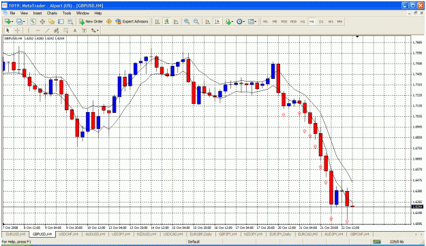Zoom out the chart with magnifier-minus
426x246 pixels.
coord(196,21)
